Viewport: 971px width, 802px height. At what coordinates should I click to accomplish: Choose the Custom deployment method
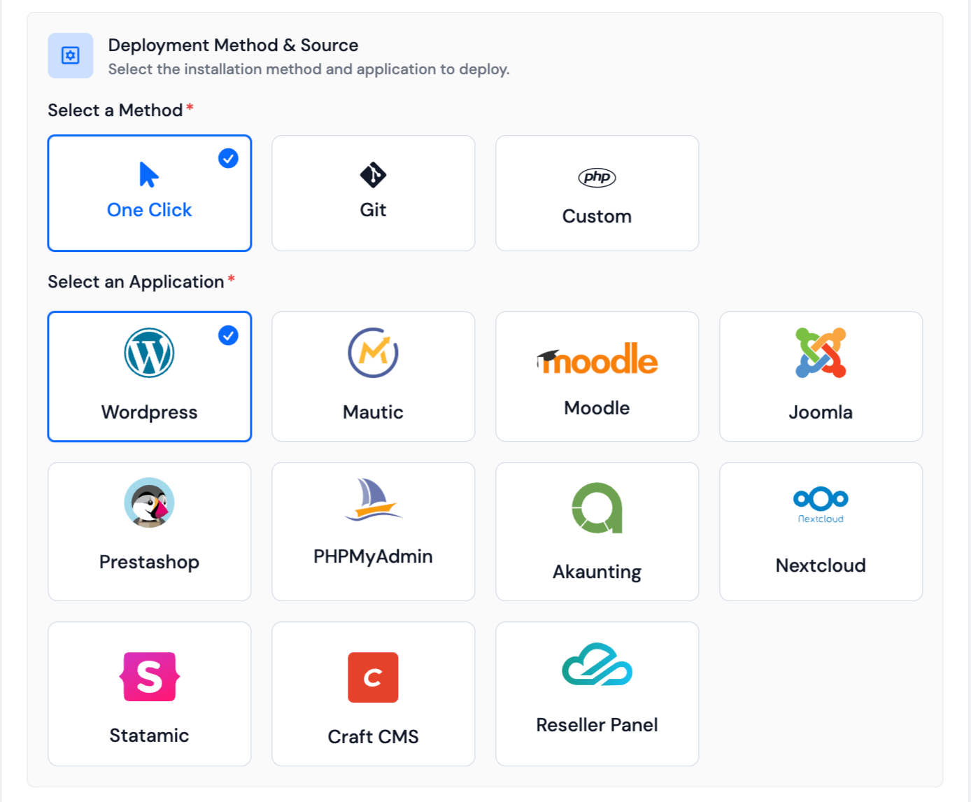(x=597, y=193)
